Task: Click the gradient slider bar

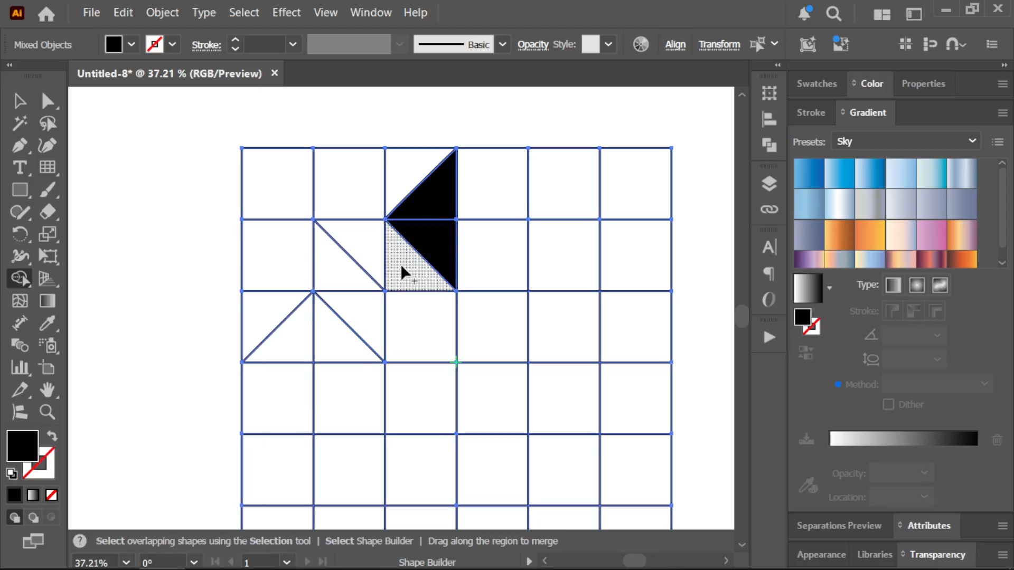Action: click(903, 439)
